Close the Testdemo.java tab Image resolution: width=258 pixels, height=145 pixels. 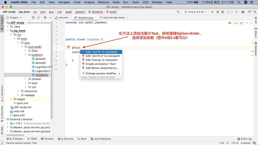pos(96,17)
